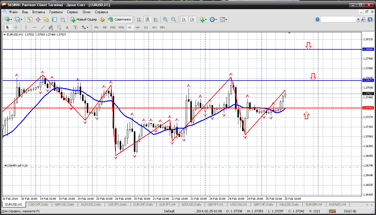Zoom out of the chart
376x215 pixels.
[x=174, y=19]
